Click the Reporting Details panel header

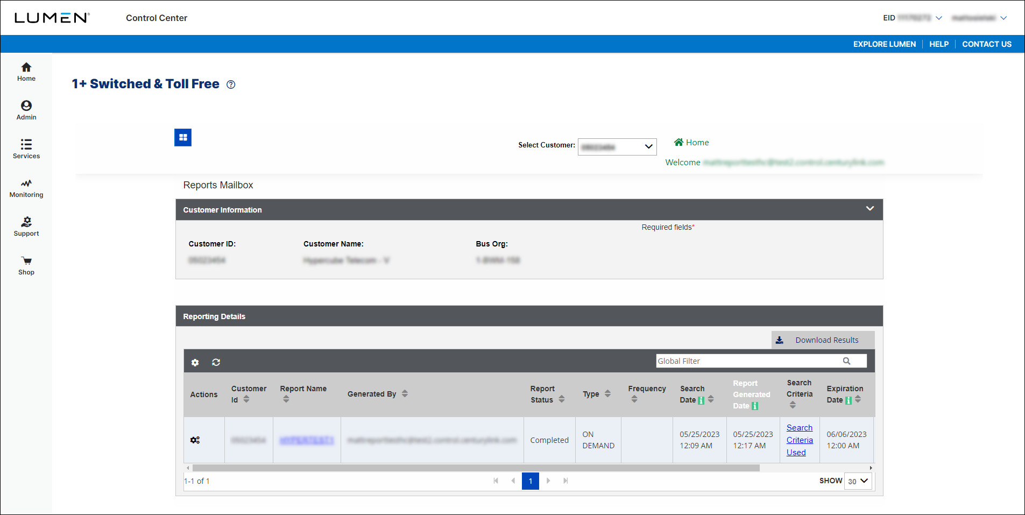[529, 316]
